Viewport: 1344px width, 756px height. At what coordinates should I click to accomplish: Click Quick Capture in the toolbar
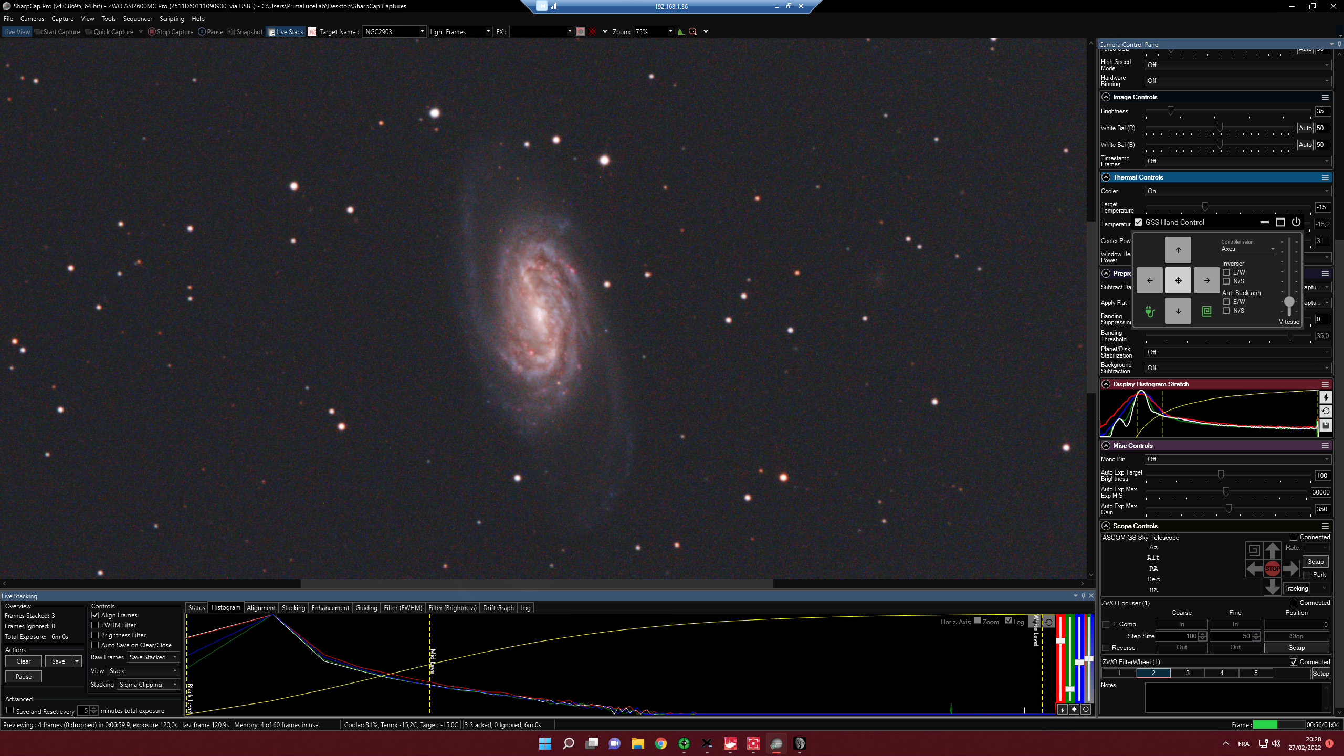coord(109,32)
